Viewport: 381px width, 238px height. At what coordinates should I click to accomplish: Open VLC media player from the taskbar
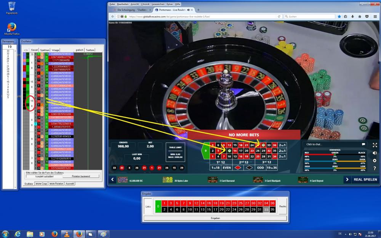click(67, 234)
